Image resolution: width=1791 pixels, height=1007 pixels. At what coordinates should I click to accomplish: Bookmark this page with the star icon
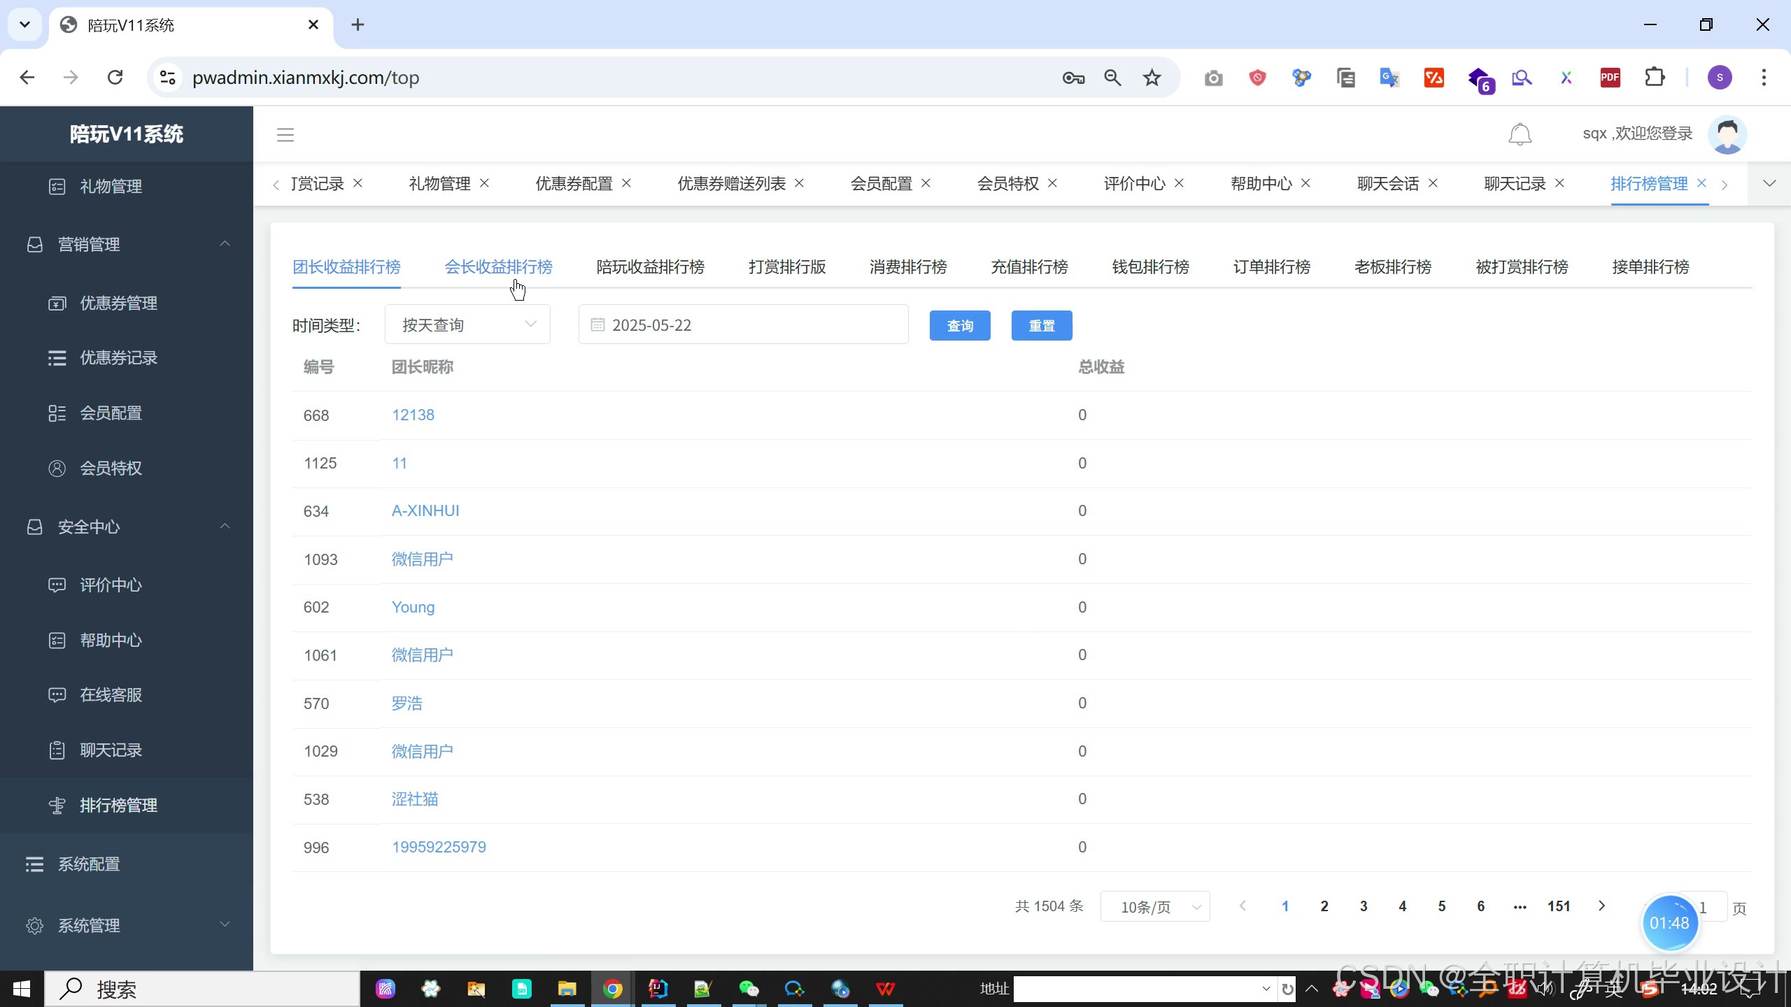1152,78
